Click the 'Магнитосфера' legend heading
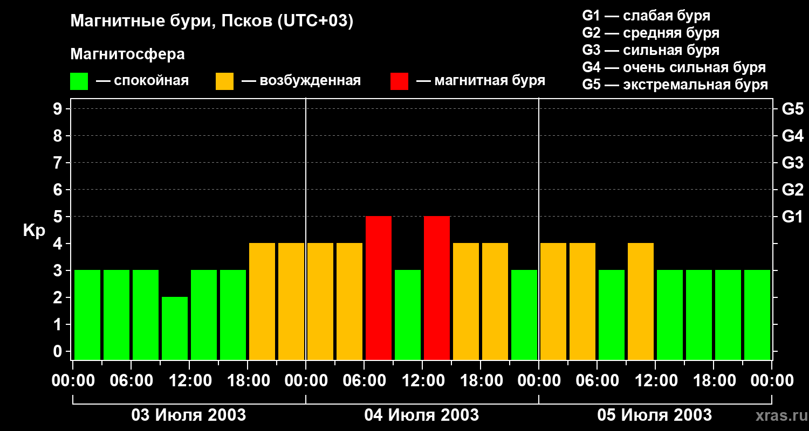 click(x=127, y=54)
